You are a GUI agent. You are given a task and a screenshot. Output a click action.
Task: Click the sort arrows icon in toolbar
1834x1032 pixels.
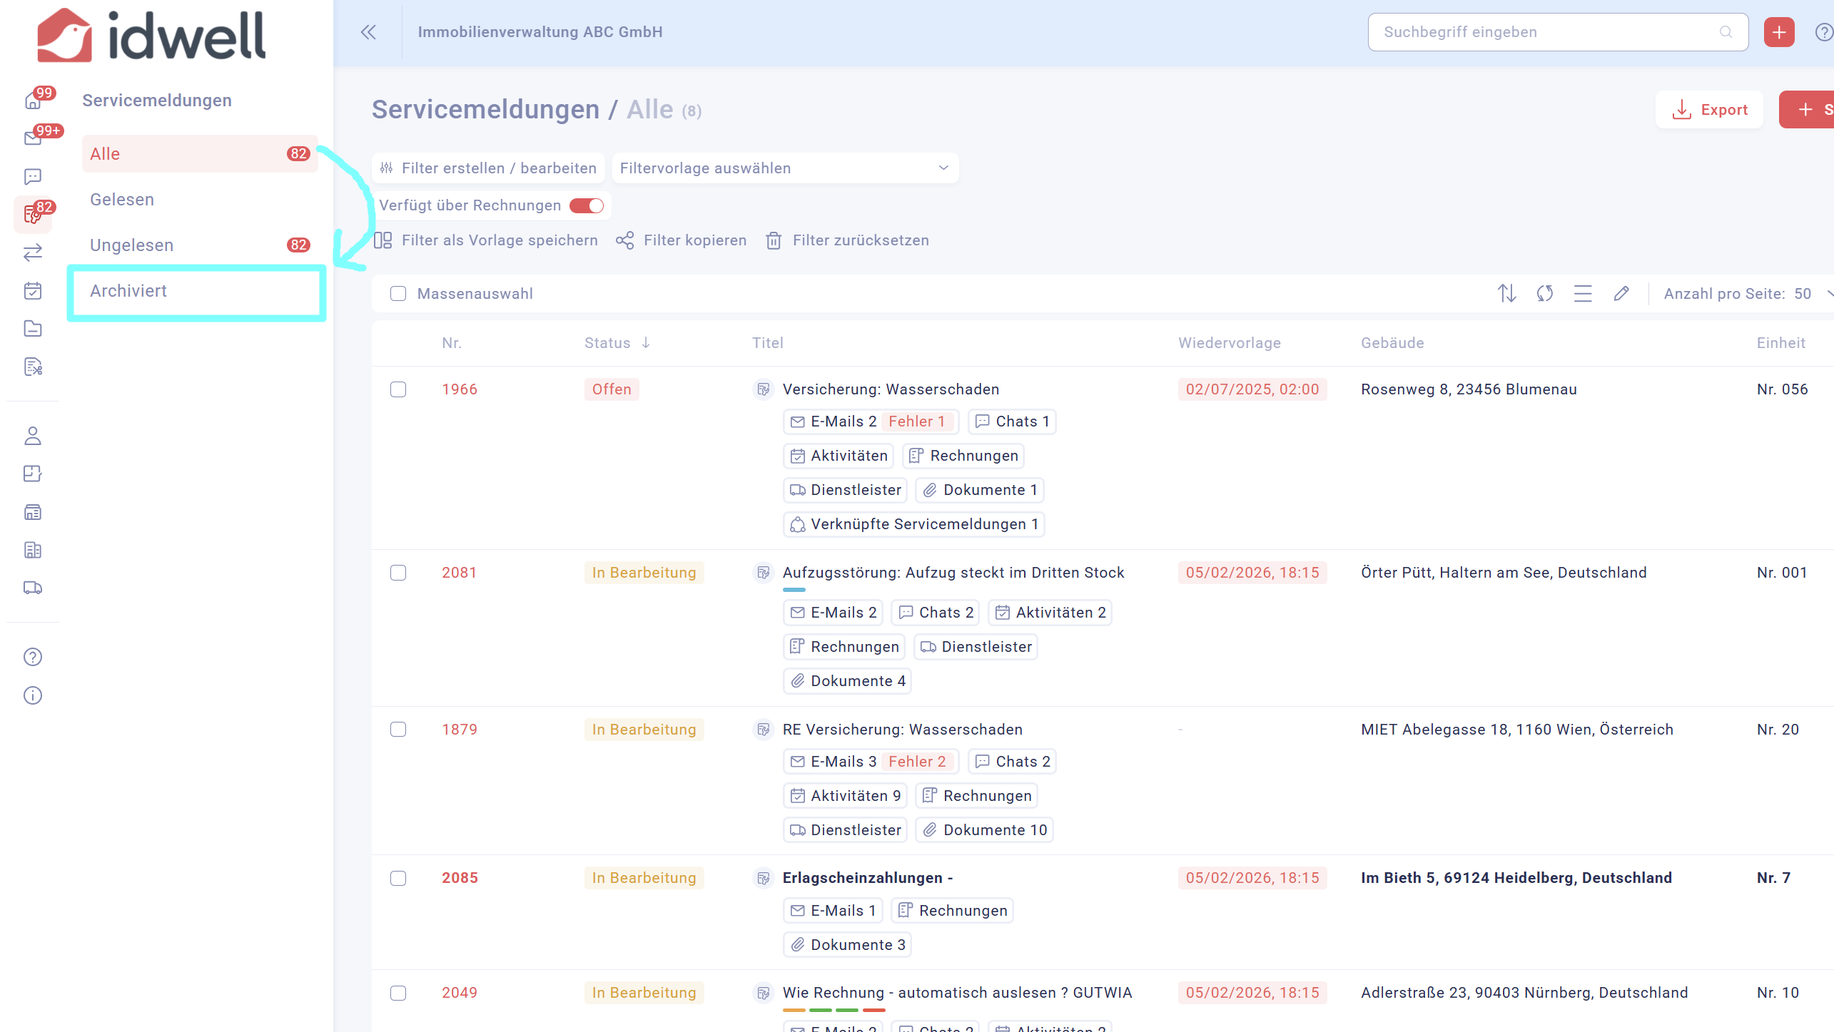tap(1506, 293)
